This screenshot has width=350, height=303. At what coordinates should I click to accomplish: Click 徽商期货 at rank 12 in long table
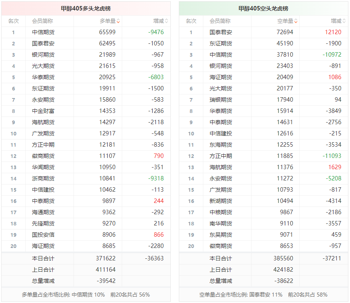coord(43,156)
